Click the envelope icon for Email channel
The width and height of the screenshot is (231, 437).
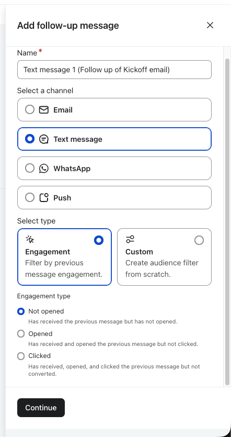pos(44,110)
